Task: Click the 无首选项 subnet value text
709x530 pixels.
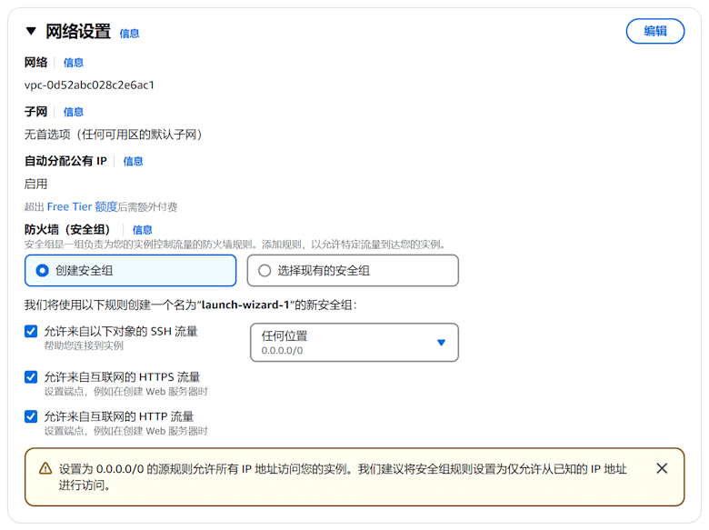Action: 114,135
